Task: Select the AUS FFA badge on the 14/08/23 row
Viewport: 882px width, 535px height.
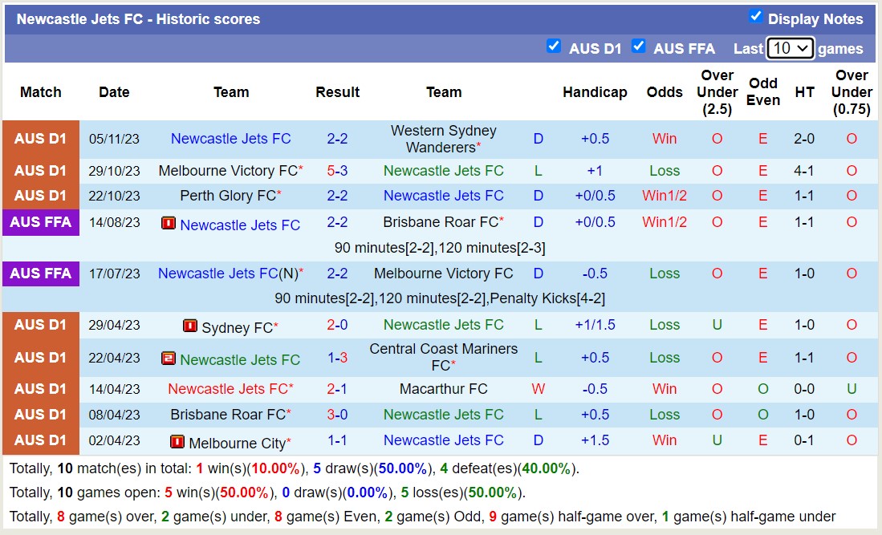Action: click(x=40, y=223)
